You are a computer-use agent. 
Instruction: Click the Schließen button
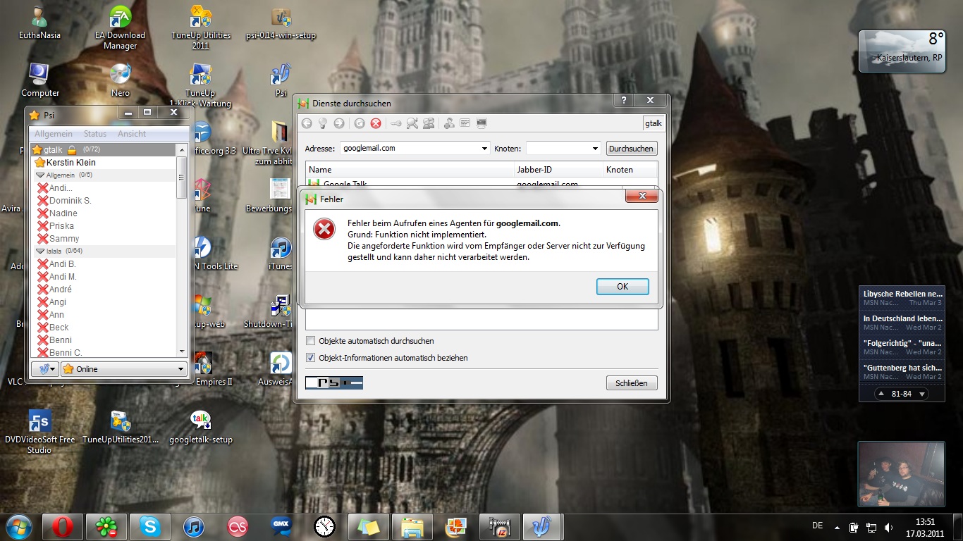(x=632, y=383)
